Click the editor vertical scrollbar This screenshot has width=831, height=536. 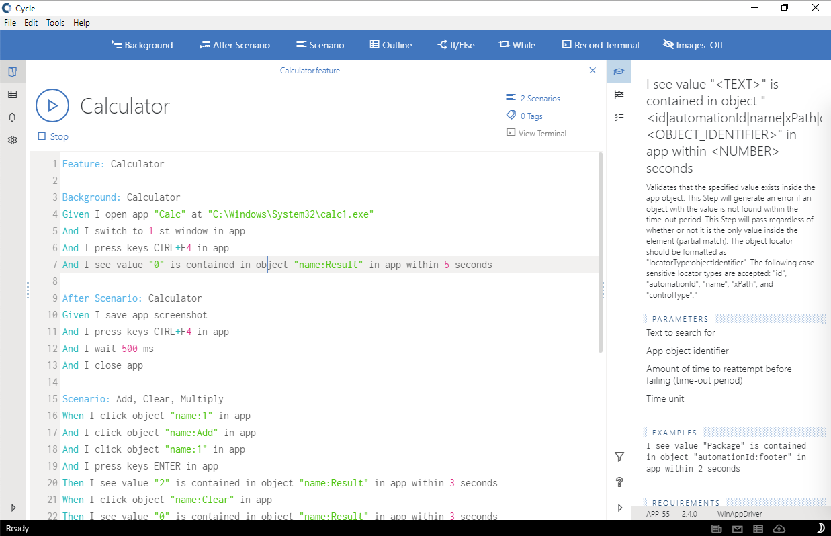point(601,253)
